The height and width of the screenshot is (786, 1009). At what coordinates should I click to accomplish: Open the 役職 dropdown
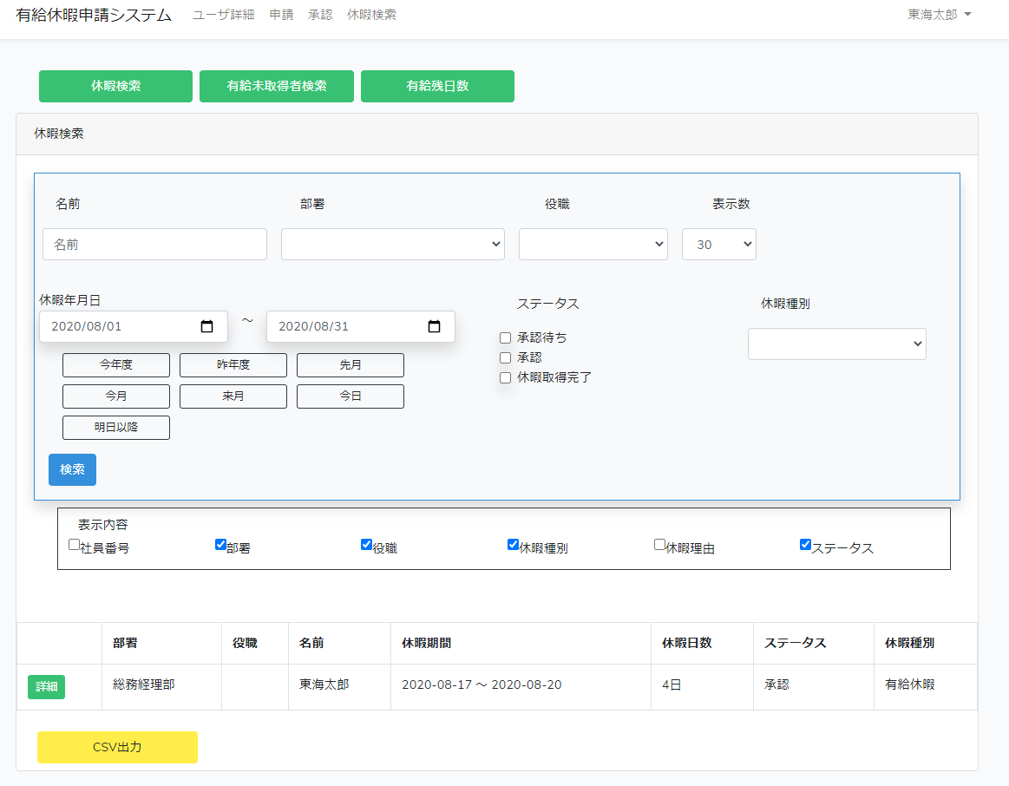click(593, 245)
